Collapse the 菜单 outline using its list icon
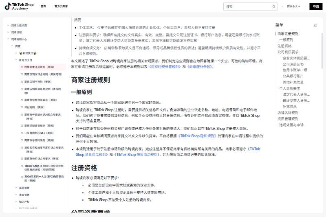 click(315, 25)
